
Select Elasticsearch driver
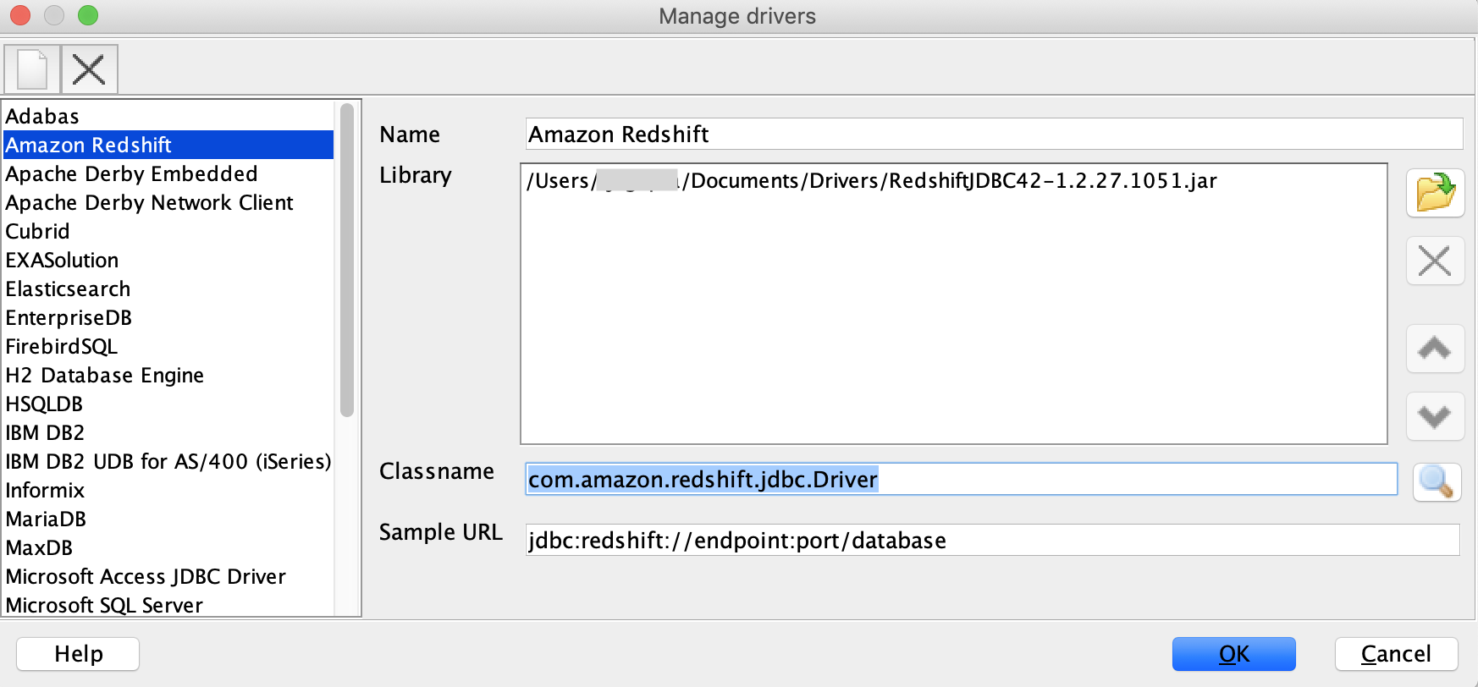pyautogui.click(x=168, y=289)
